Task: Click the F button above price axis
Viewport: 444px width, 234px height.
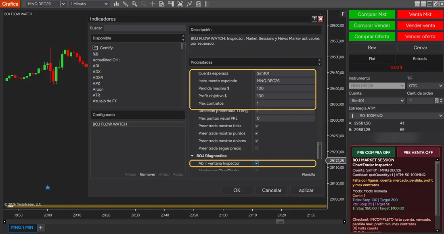Action: [343, 14]
